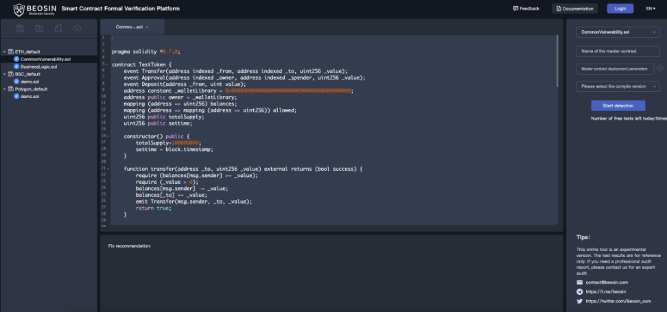Open the compile version dropdown

(618, 86)
